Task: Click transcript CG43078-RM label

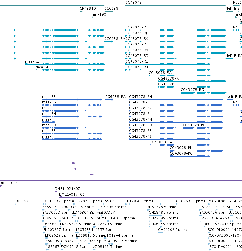Action: (x=137, y=50)
